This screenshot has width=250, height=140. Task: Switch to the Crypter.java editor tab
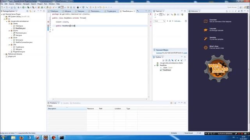tap(111, 11)
